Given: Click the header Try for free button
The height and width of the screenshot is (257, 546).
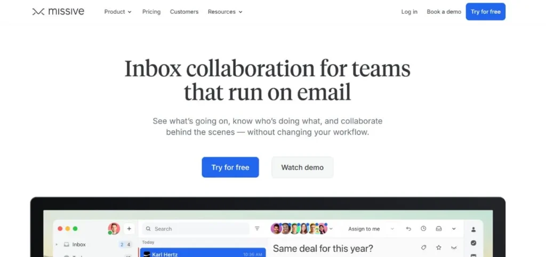Looking at the screenshot, I should click(485, 12).
